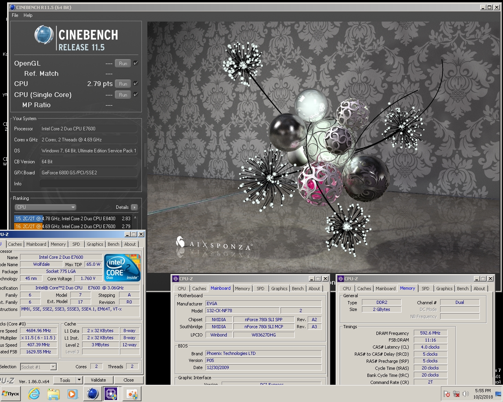Switch to Mainboard tab in left CPU-Z window
The width and height of the screenshot is (503, 402).
(x=36, y=244)
